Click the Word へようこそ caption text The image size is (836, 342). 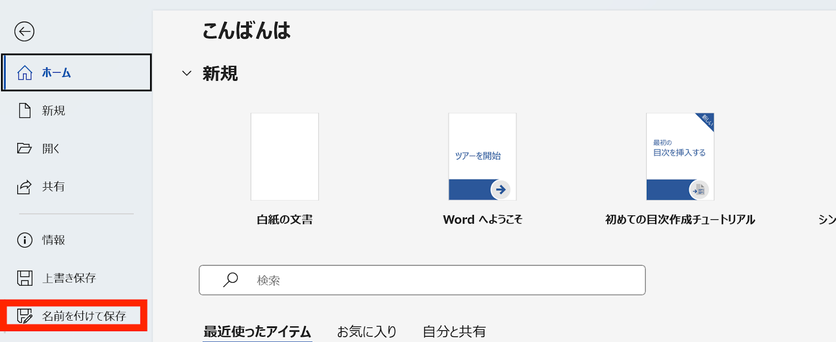click(x=482, y=219)
